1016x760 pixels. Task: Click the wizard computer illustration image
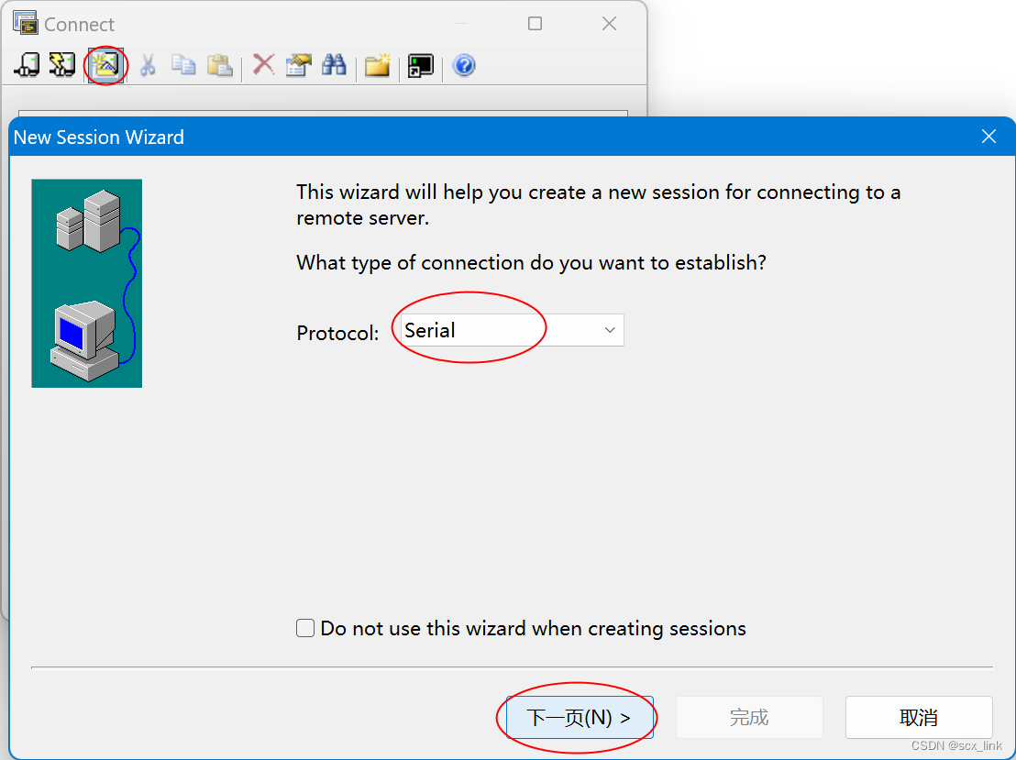tap(87, 283)
